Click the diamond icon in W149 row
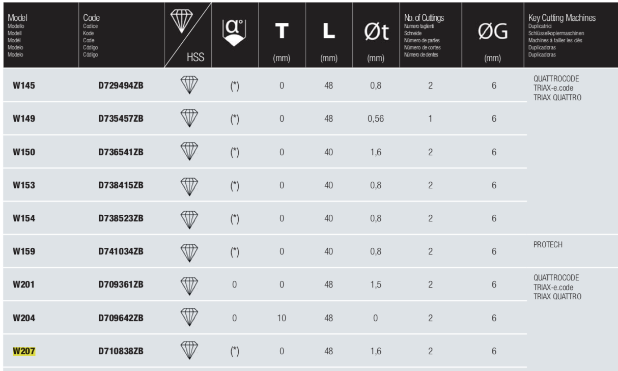This screenshot has height=371, width=618. tap(188, 119)
